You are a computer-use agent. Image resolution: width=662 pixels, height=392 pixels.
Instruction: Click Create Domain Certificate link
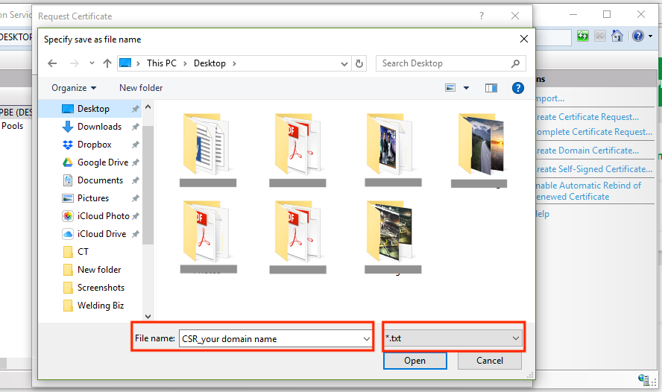[587, 151]
